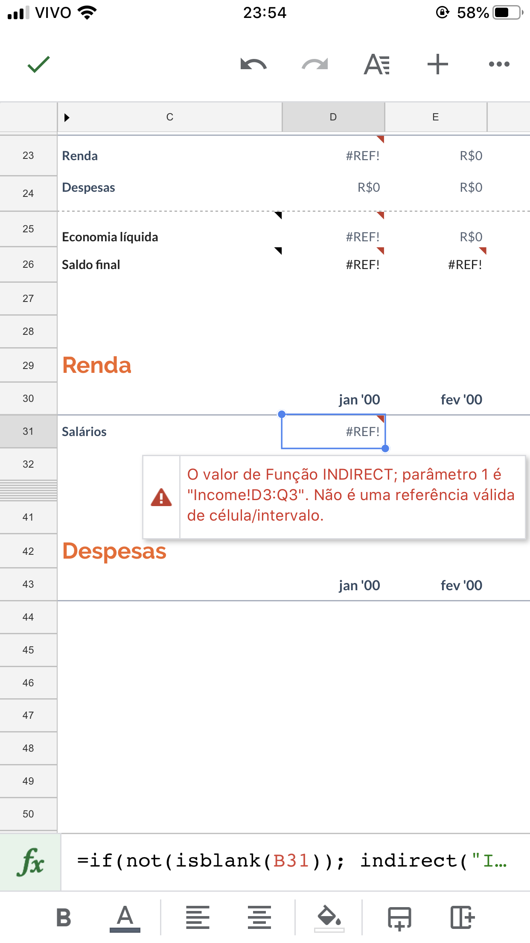Open the insert menu with the plus icon
The width and height of the screenshot is (530, 943).
pyautogui.click(x=438, y=64)
